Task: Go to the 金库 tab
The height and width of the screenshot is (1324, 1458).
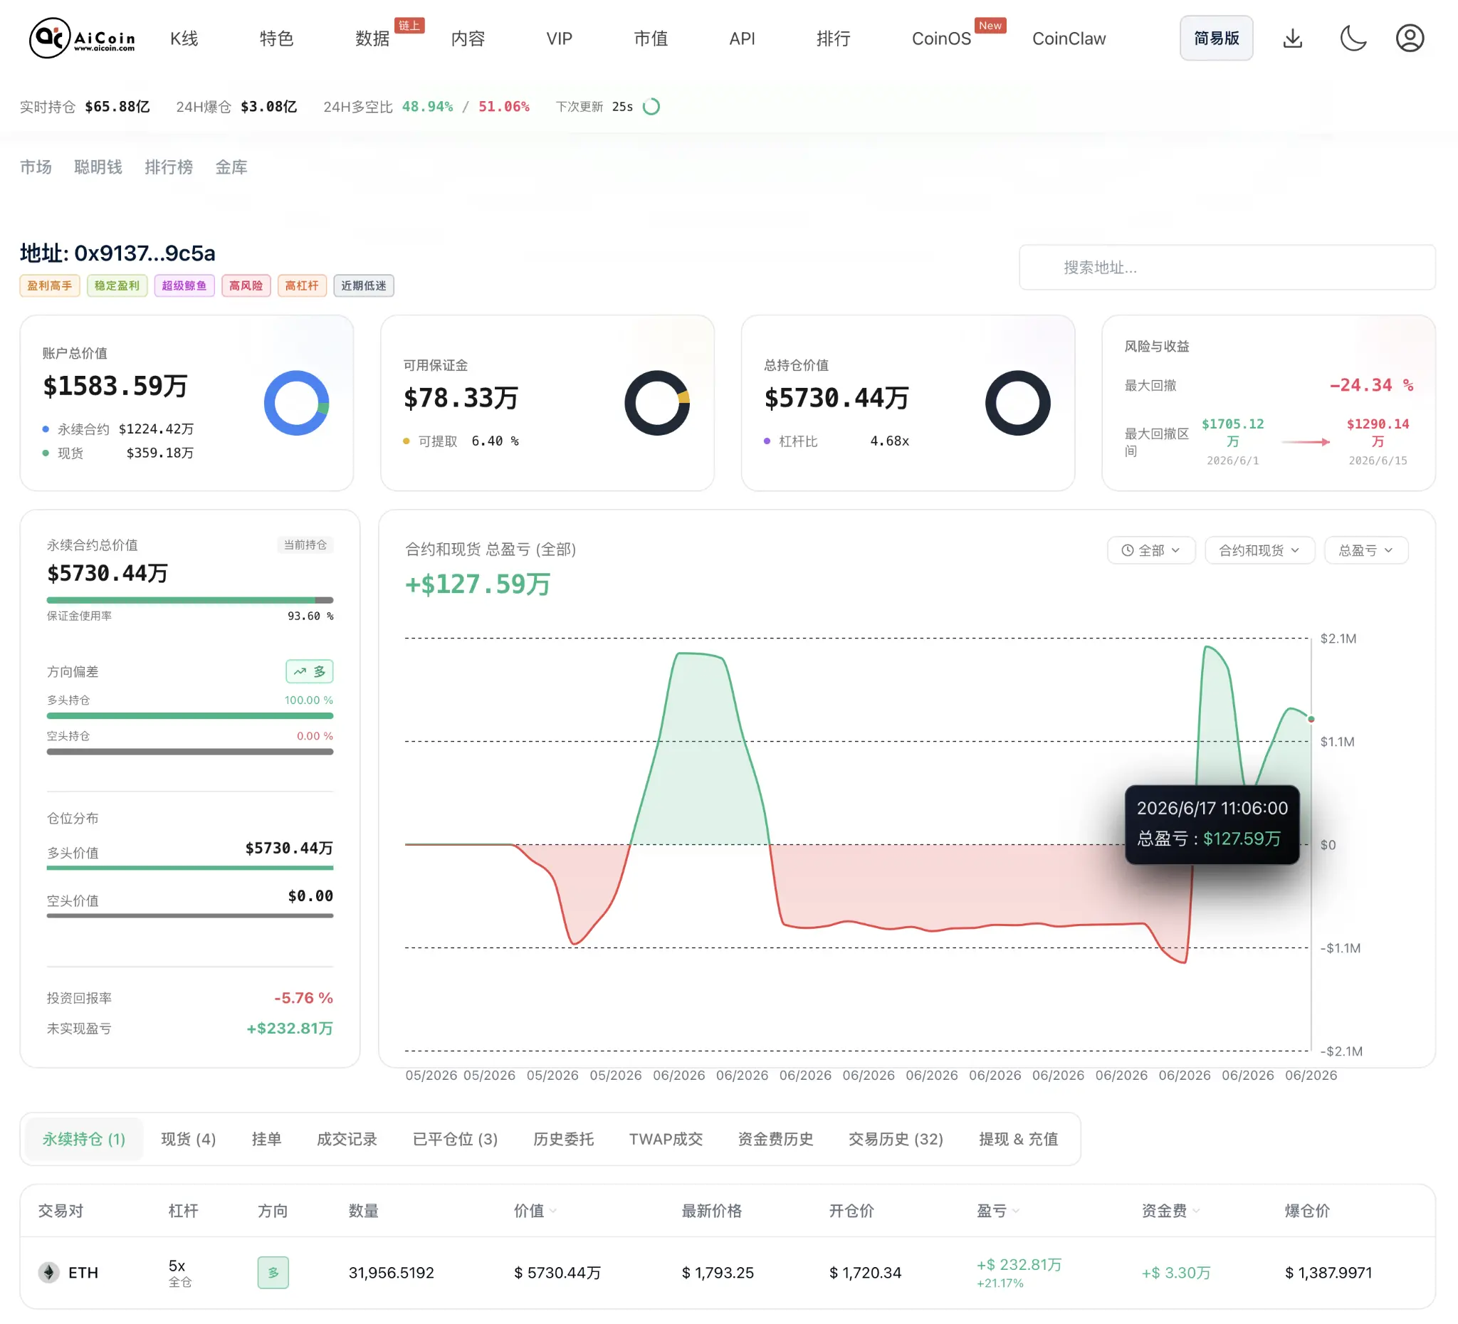Action: point(231,167)
